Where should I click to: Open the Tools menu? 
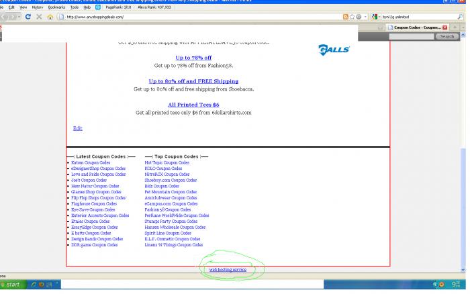(75, 7)
